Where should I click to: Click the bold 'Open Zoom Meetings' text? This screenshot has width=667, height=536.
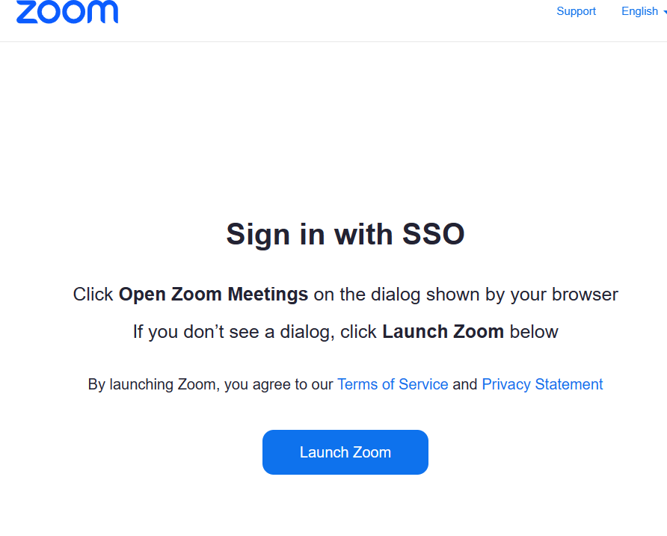pyautogui.click(x=213, y=295)
